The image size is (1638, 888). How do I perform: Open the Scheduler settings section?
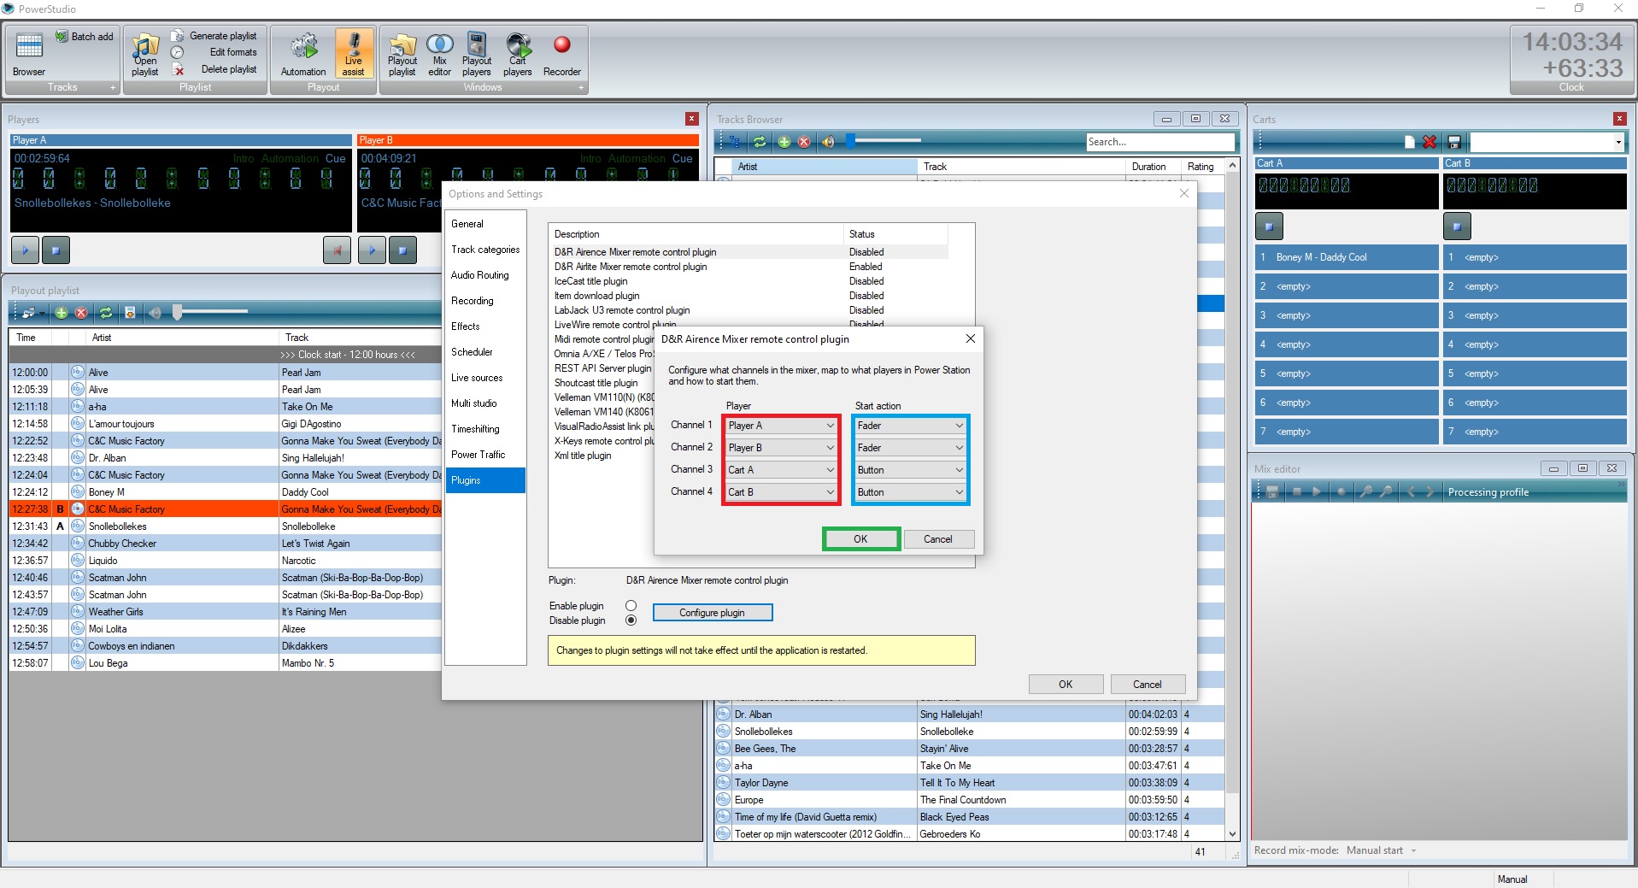coord(472,352)
